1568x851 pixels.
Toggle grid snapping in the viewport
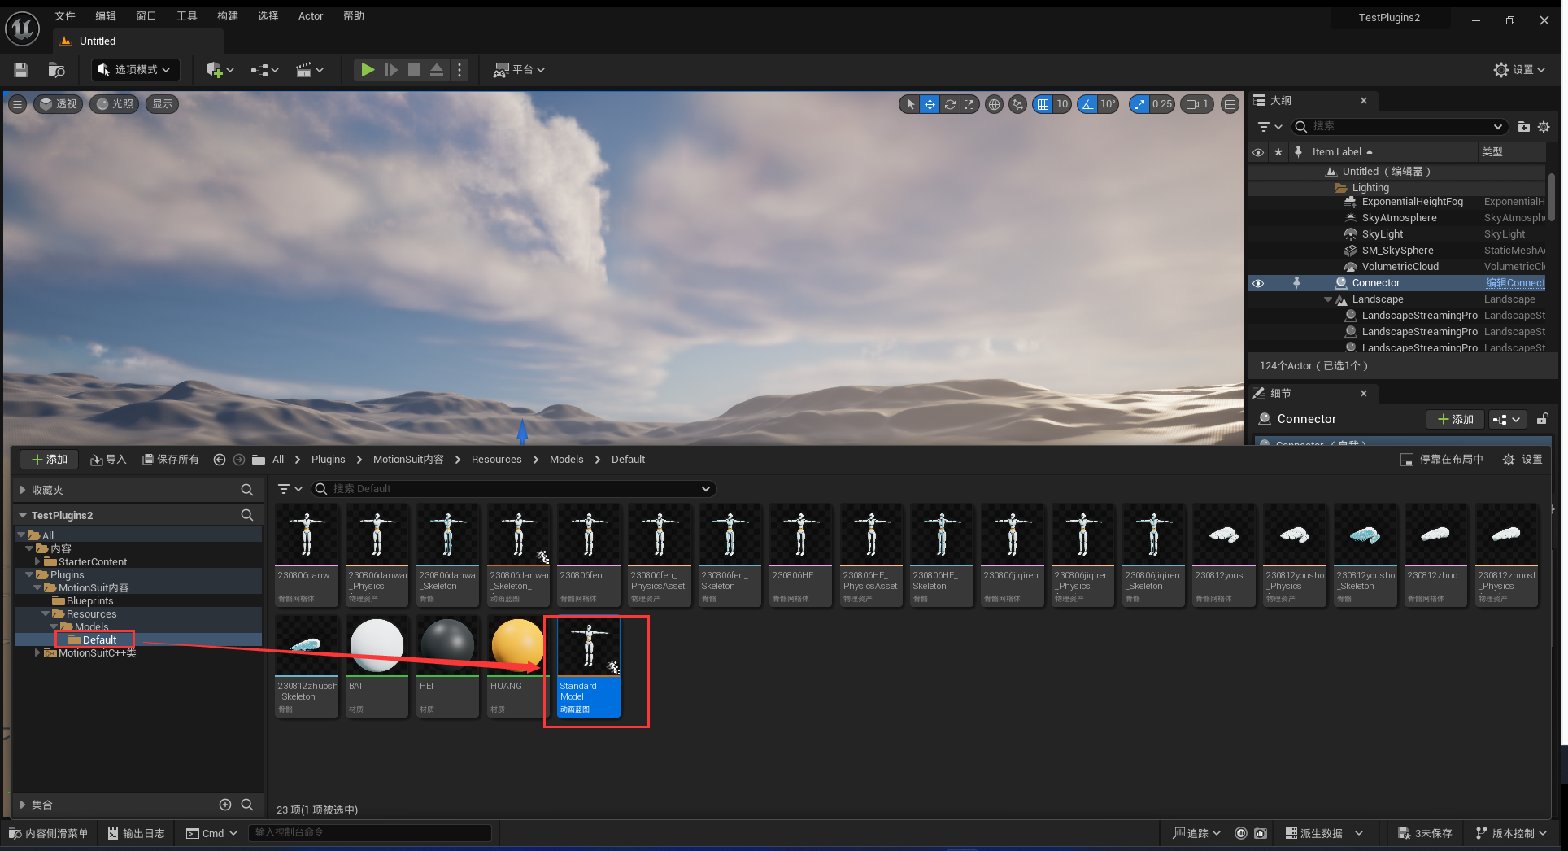[x=1043, y=104]
